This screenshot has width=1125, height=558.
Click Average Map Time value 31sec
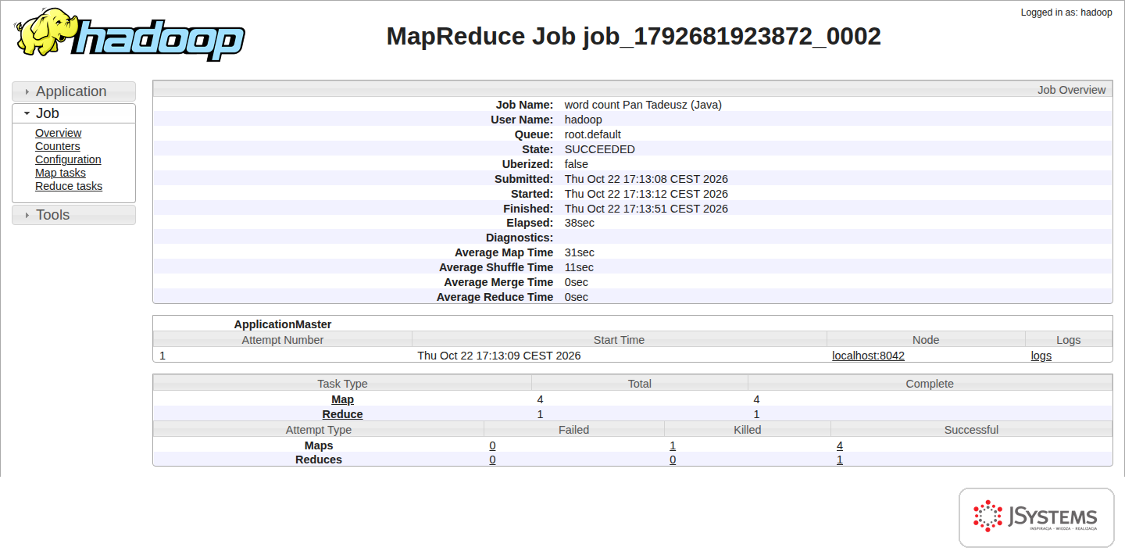click(580, 252)
